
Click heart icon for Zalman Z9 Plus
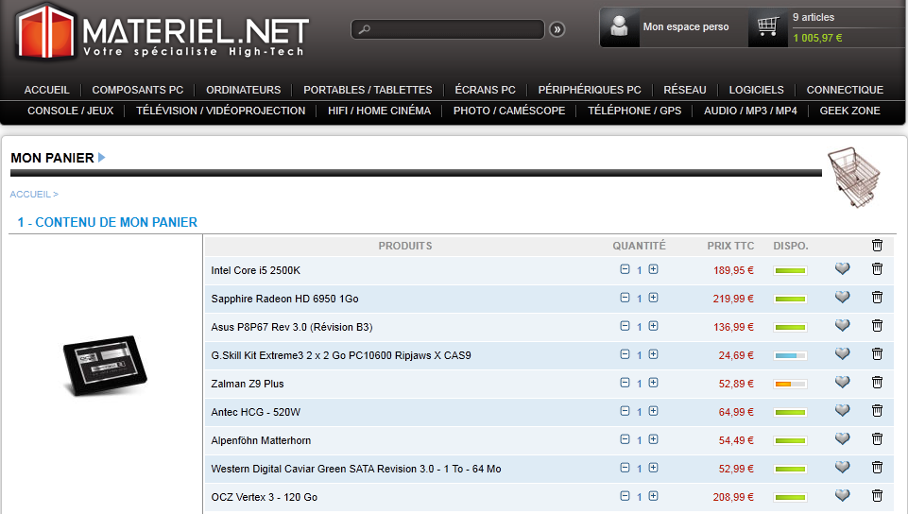[842, 383]
